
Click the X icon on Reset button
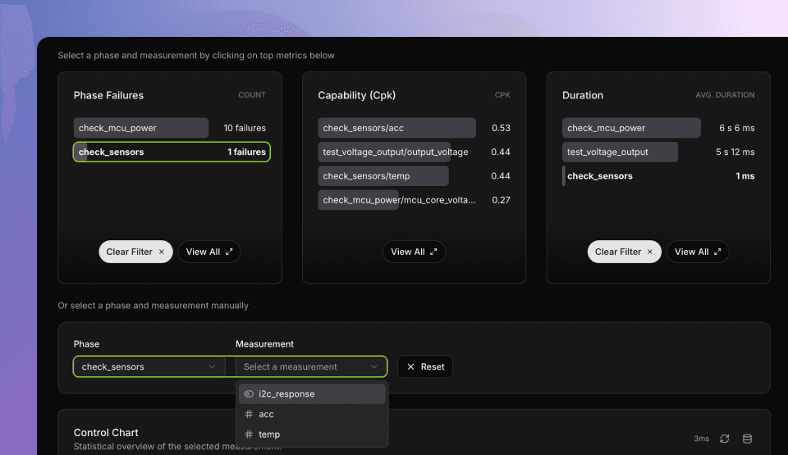point(411,366)
